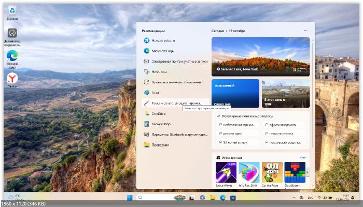Open File Explorer from the taskbar
The image size is (363, 207).
click(x=212, y=198)
